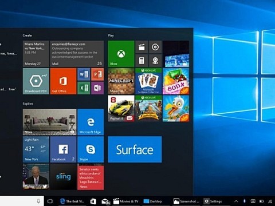Open the Facebook tile
Screen dimensions: 275x206
click(x=63, y=149)
